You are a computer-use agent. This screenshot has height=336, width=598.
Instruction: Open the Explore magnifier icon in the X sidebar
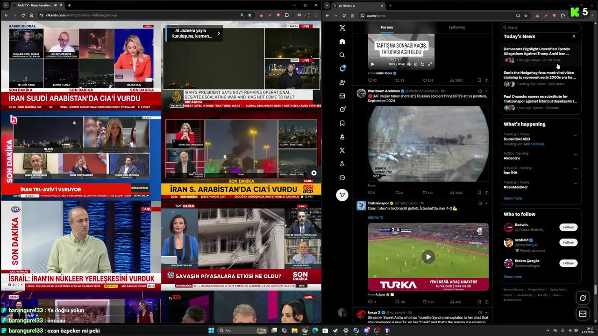click(x=342, y=55)
